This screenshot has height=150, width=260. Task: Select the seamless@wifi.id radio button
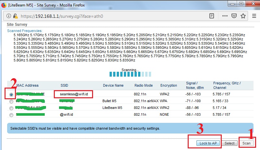pyautogui.click(x=11, y=95)
